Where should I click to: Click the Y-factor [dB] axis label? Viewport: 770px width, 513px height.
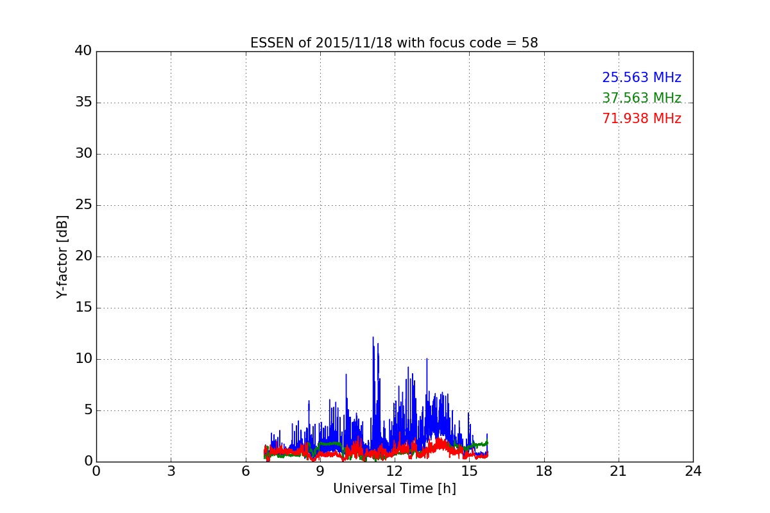tap(62, 256)
